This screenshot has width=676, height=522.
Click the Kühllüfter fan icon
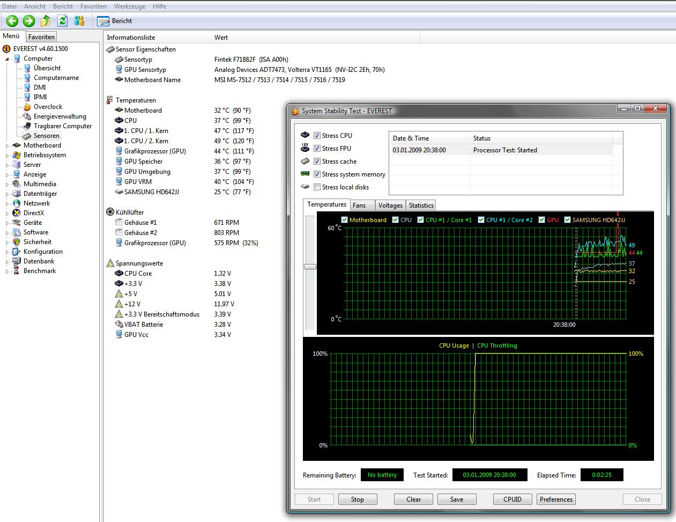click(x=110, y=212)
